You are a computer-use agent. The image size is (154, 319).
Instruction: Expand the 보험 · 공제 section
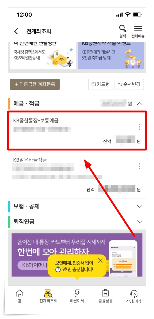[x=140, y=206]
